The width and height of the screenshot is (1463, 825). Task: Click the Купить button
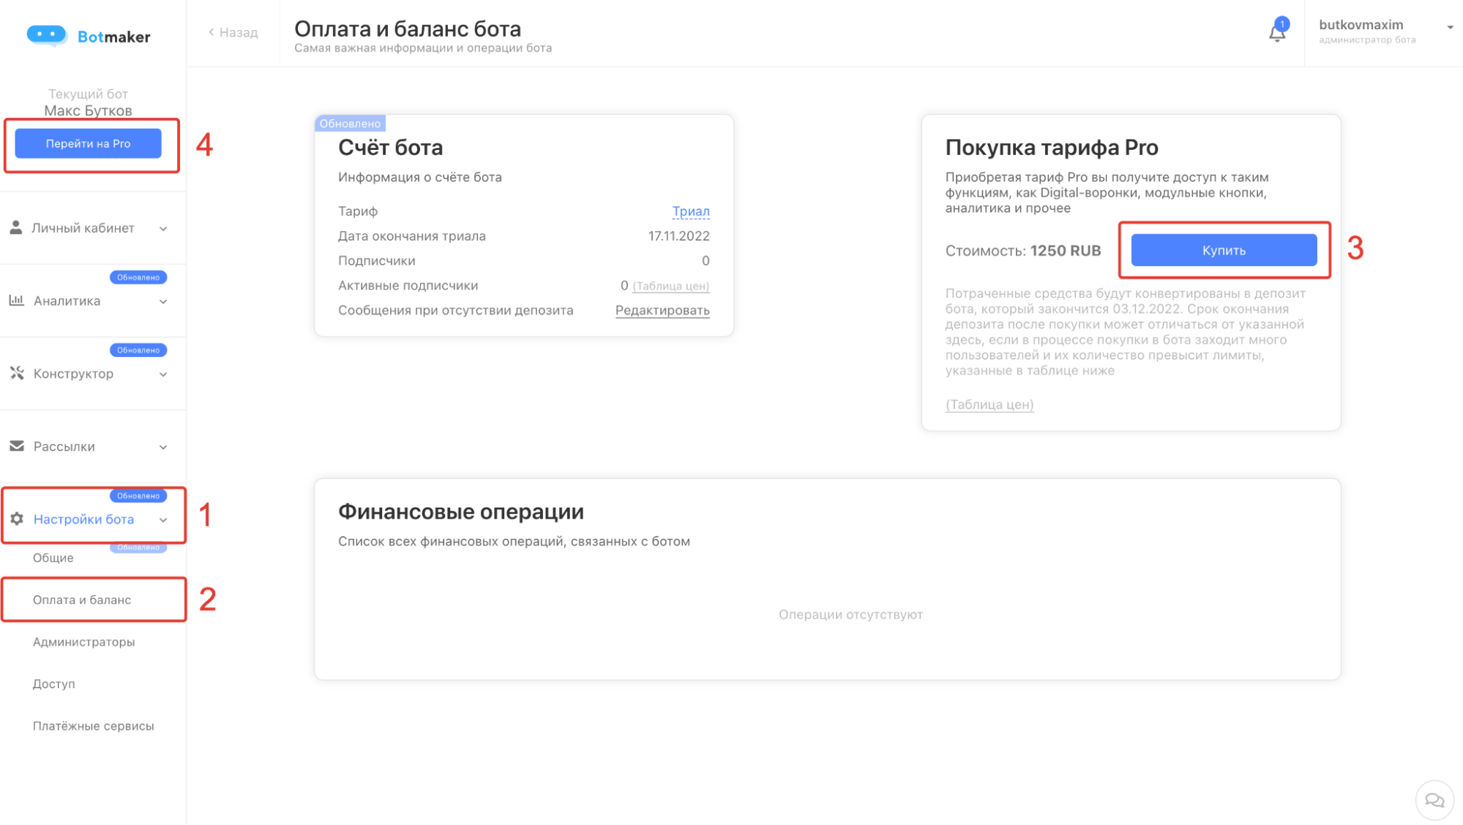pyautogui.click(x=1224, y=250)
